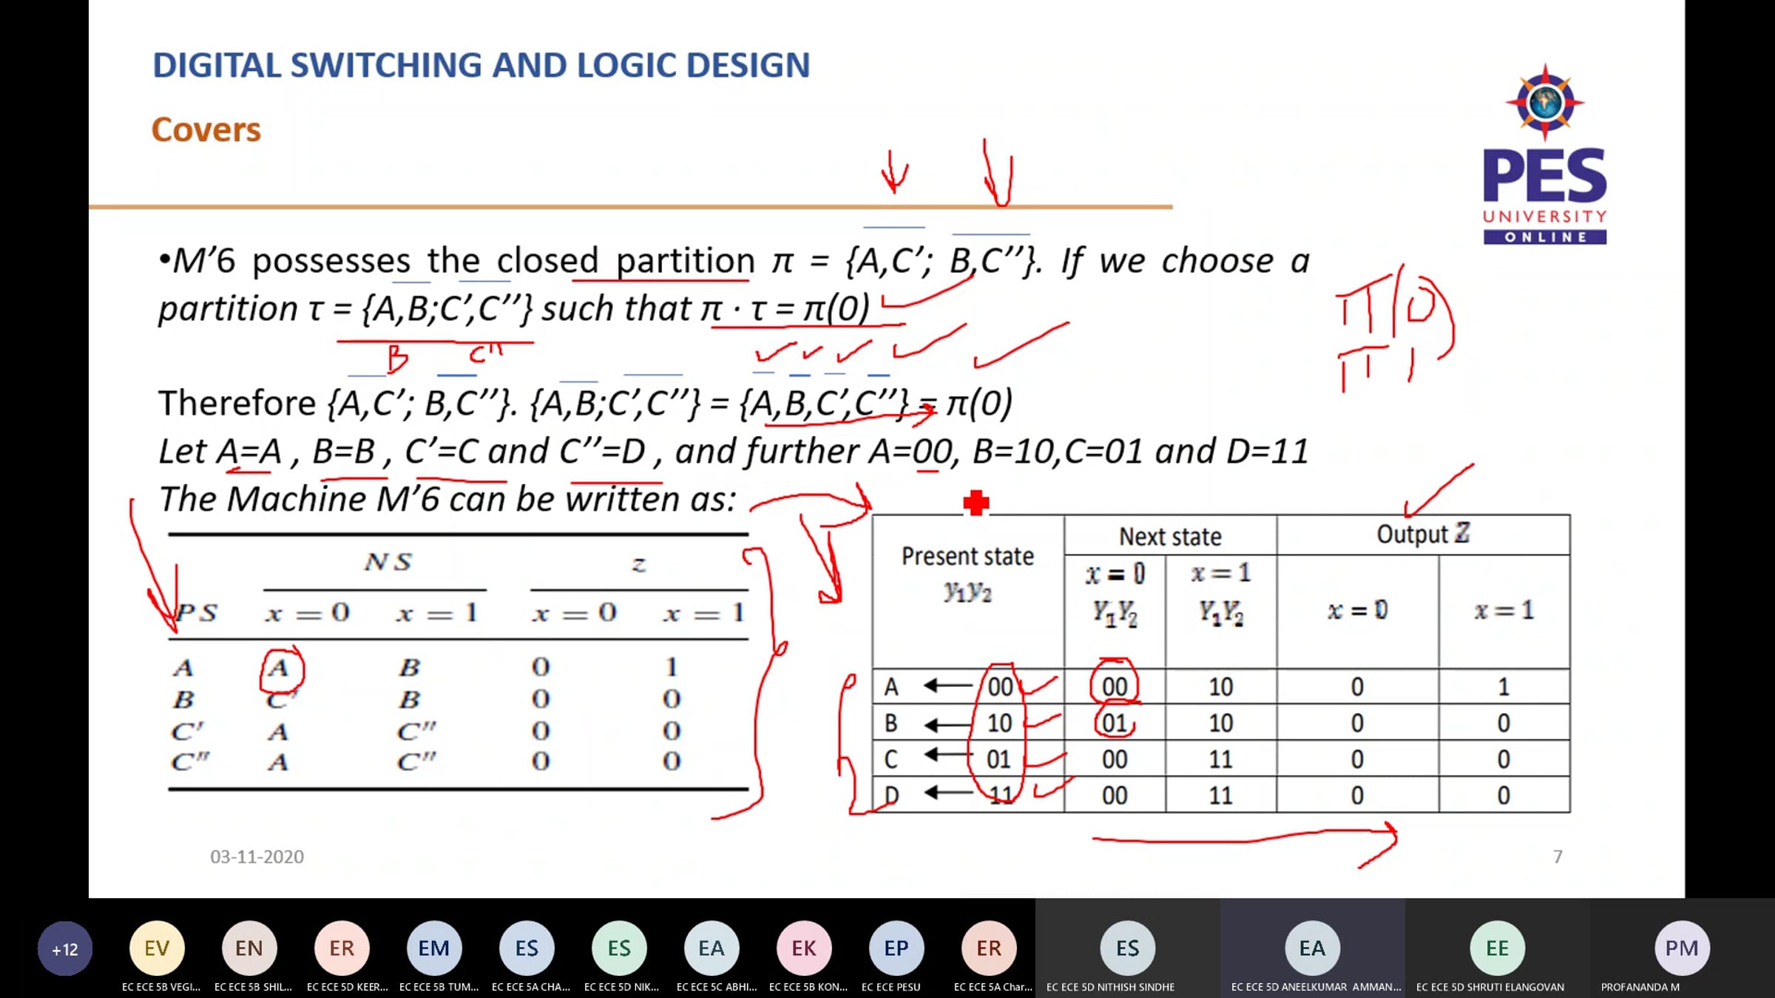Click the EN participant avatar

[x=249, y=948]
